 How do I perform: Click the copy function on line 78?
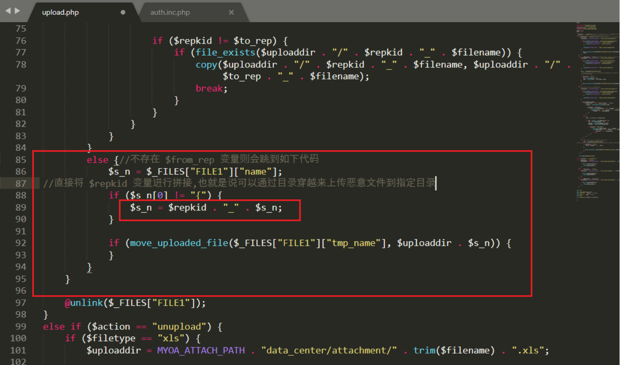206,64
